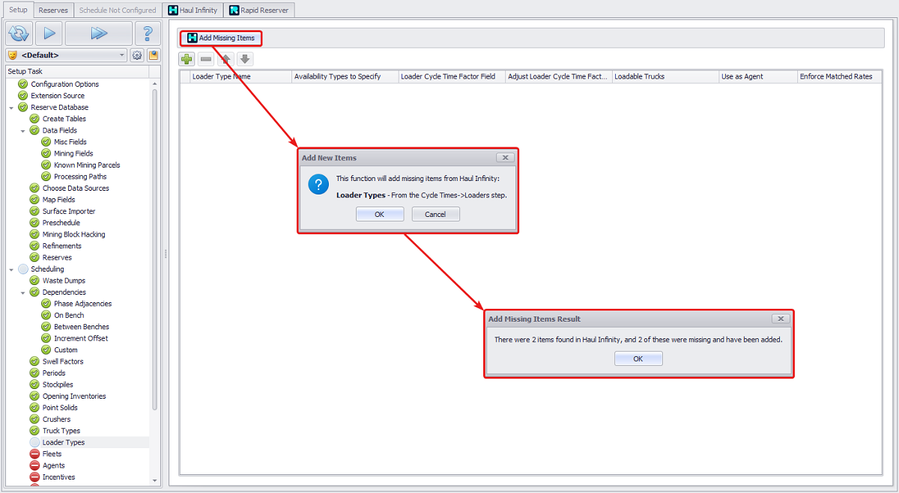
Task: Select Point Solids task
Action: (x=60, y=408)
